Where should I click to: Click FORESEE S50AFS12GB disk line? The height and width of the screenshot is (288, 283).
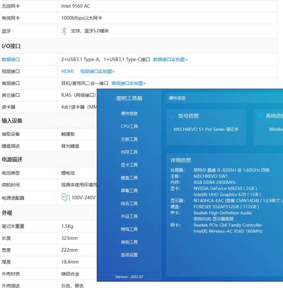click(226, 207)
